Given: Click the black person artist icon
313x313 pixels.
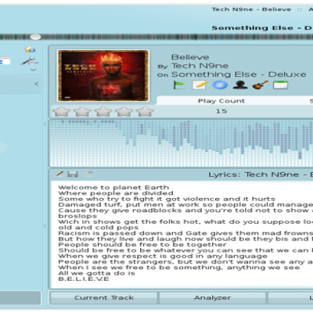Looking at the screenshot, I should pos(240,85).
